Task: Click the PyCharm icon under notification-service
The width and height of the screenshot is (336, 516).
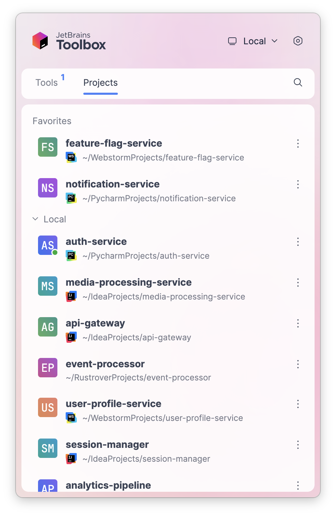Action: coord(71,198)
